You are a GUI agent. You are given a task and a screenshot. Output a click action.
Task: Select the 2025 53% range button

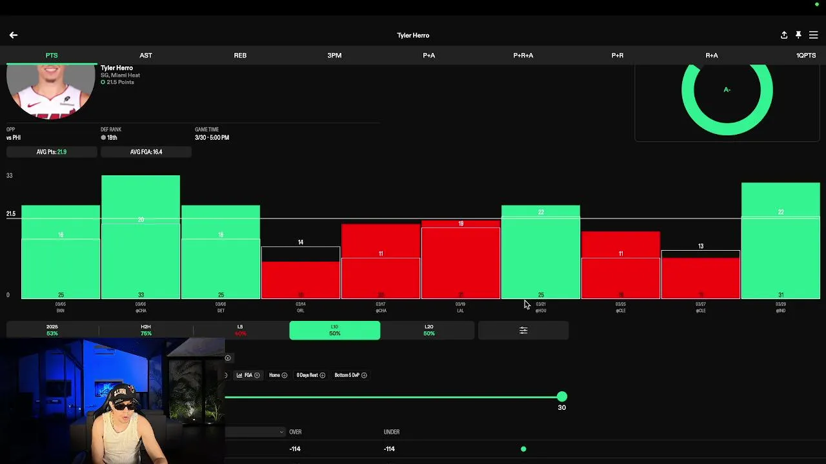pos(52,331)
